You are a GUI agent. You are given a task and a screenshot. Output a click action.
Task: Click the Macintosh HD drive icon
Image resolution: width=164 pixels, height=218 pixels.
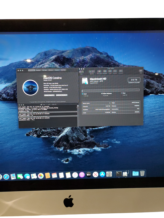[x=85, y=81]
